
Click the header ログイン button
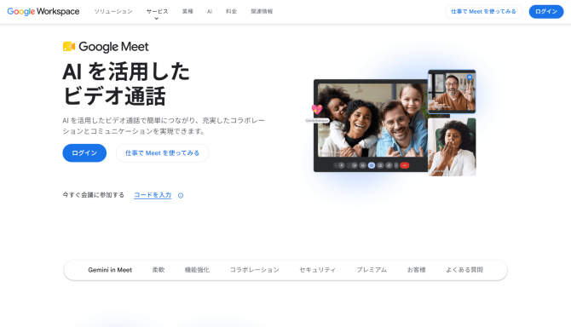tap(546, 12)
